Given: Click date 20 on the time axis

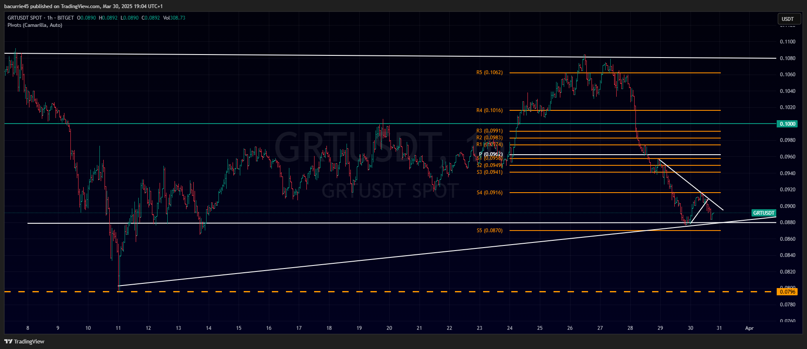Looking at the screenshot, I should [389, 328].
